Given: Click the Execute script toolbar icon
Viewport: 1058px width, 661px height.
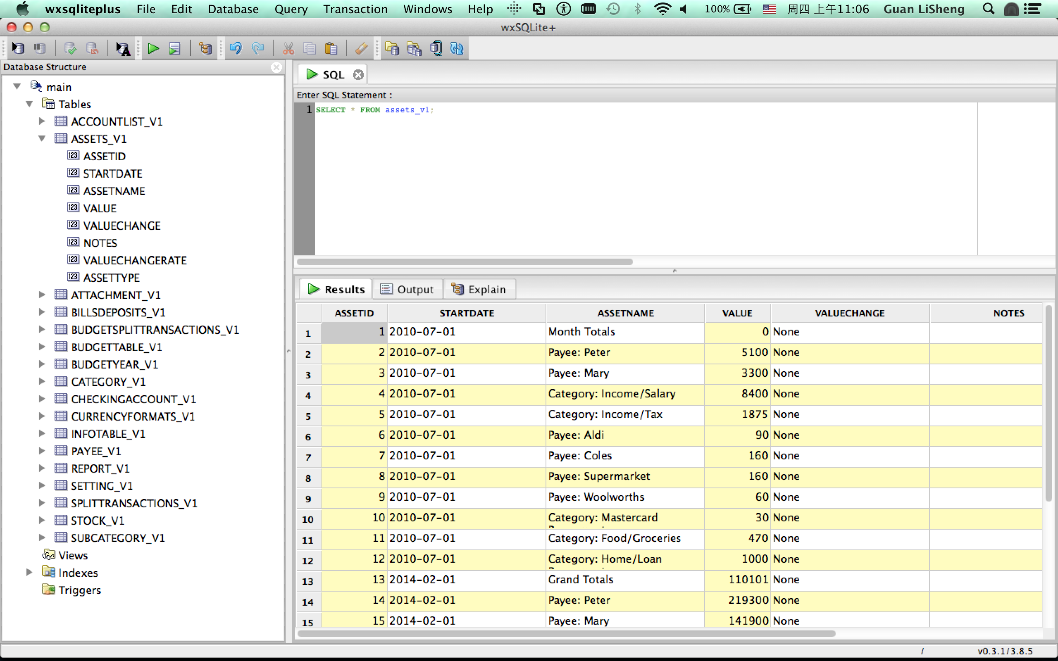Looking at the screenshot, I should pos(174,48).
